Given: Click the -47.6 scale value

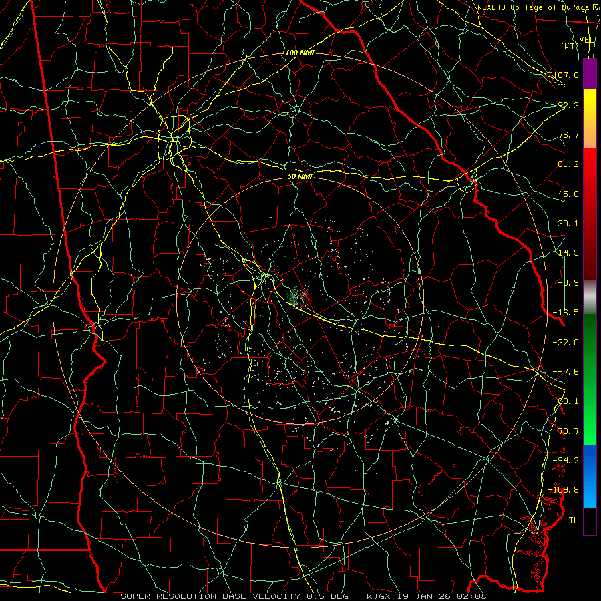Looking at the screenshot, I should pyautogui.click(x=566, y=372).
